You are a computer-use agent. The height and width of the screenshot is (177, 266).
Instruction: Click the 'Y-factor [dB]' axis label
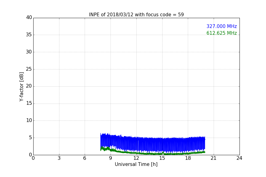[x=21, y=87]
